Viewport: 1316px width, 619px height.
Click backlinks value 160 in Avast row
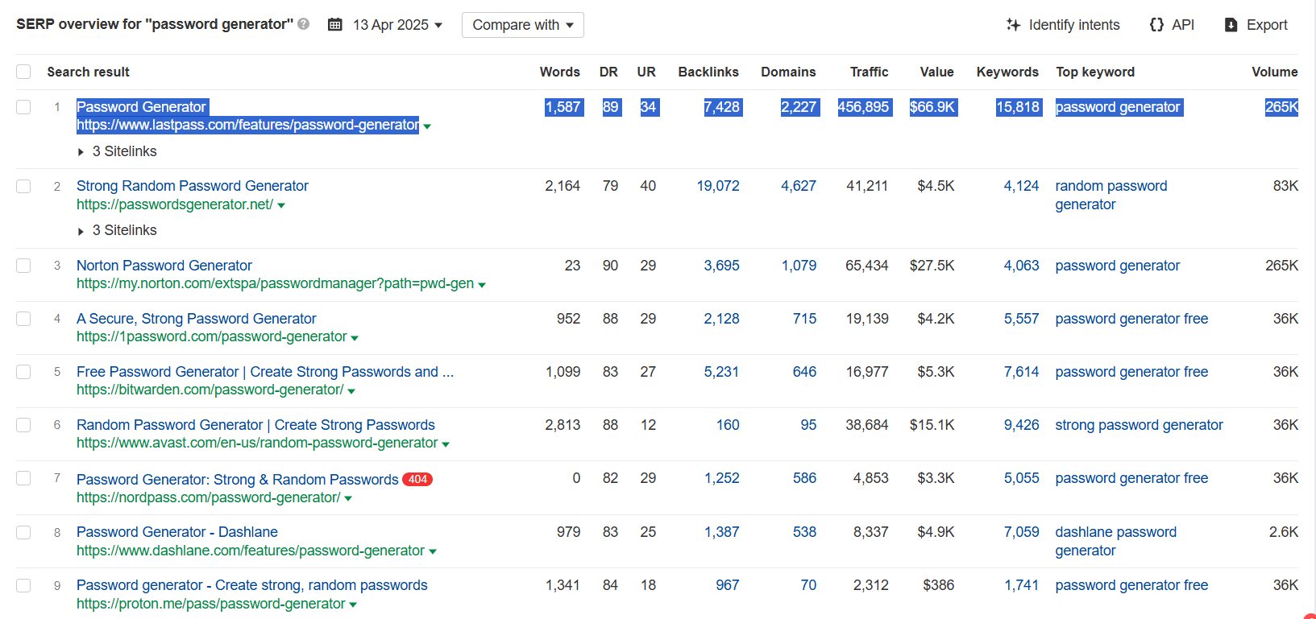coord(728,425)
